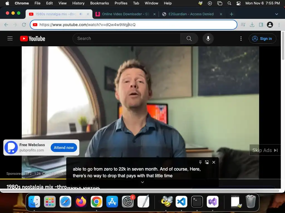Open App Store from the dock
The image size is (285, 213).
tap(112, 201)
